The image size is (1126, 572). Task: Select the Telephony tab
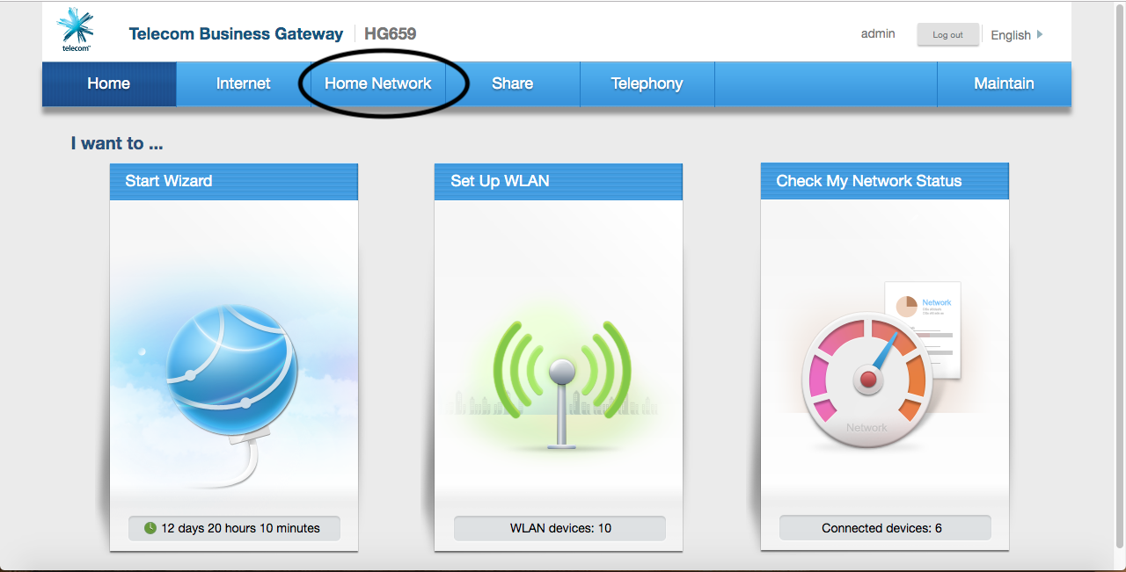pyautogui.click(x=647, y=83)
